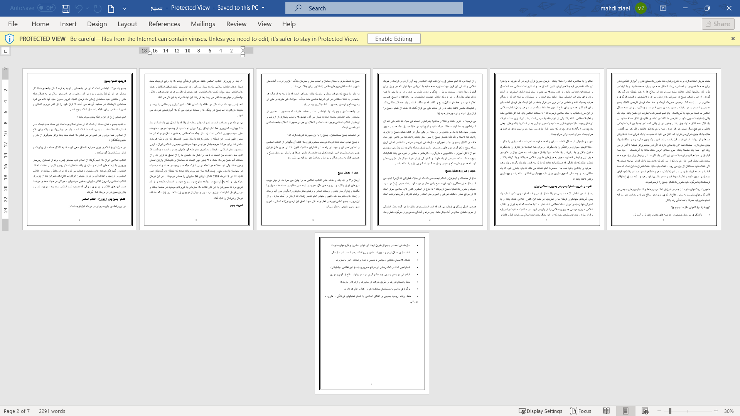Click the zoom slider handle
Viewport: 740px width, 416px height.
670,411
